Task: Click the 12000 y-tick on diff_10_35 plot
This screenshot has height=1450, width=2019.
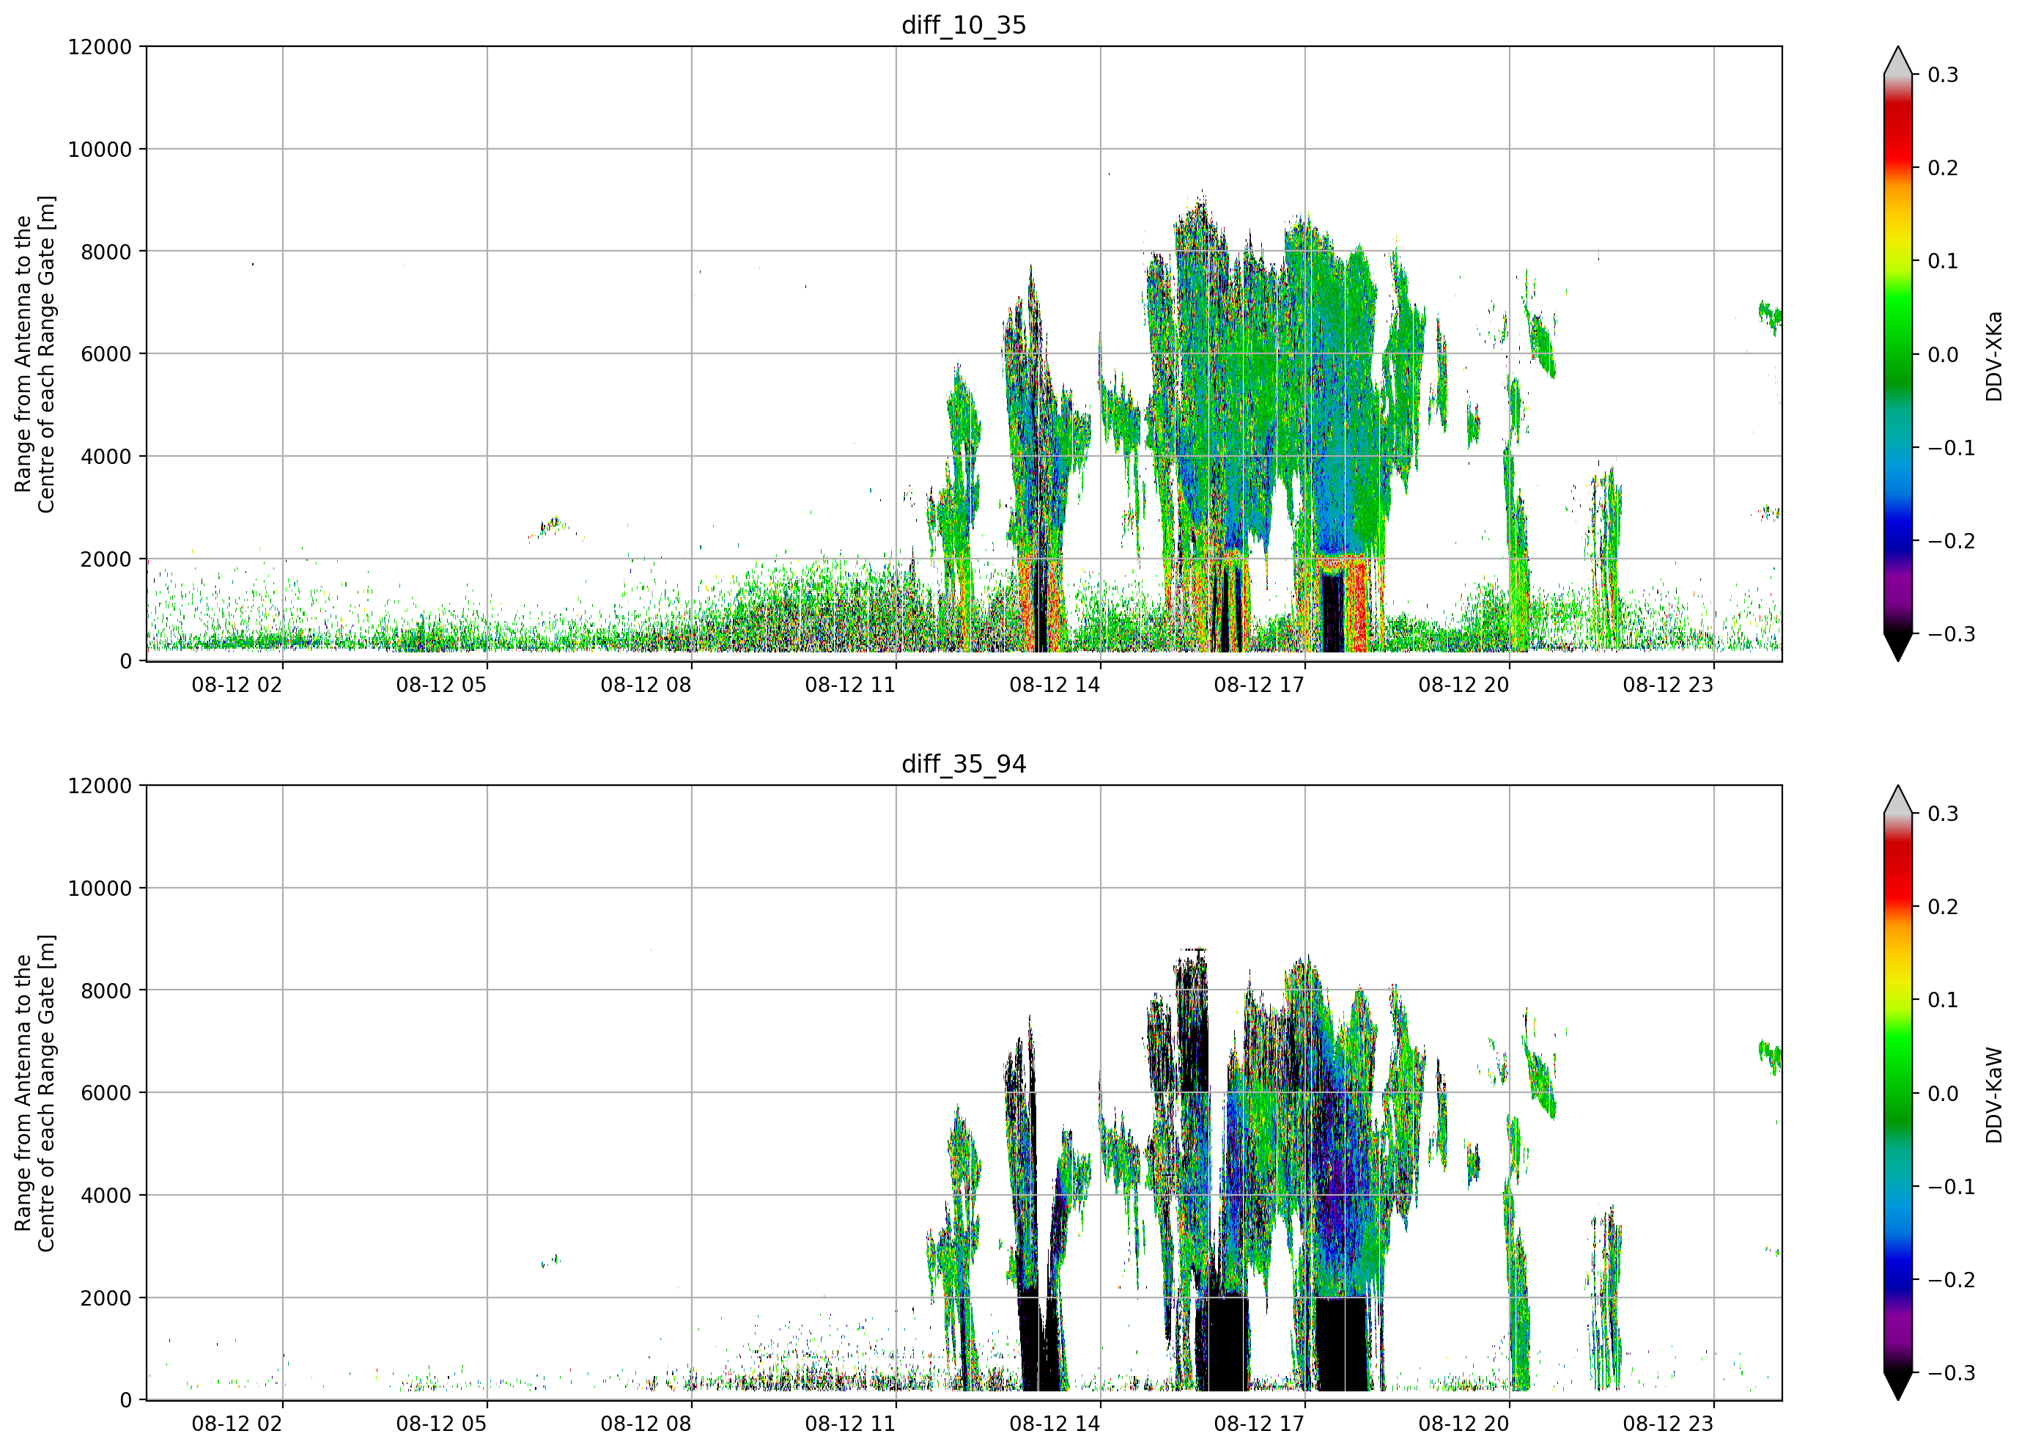Action: (100, 46)
